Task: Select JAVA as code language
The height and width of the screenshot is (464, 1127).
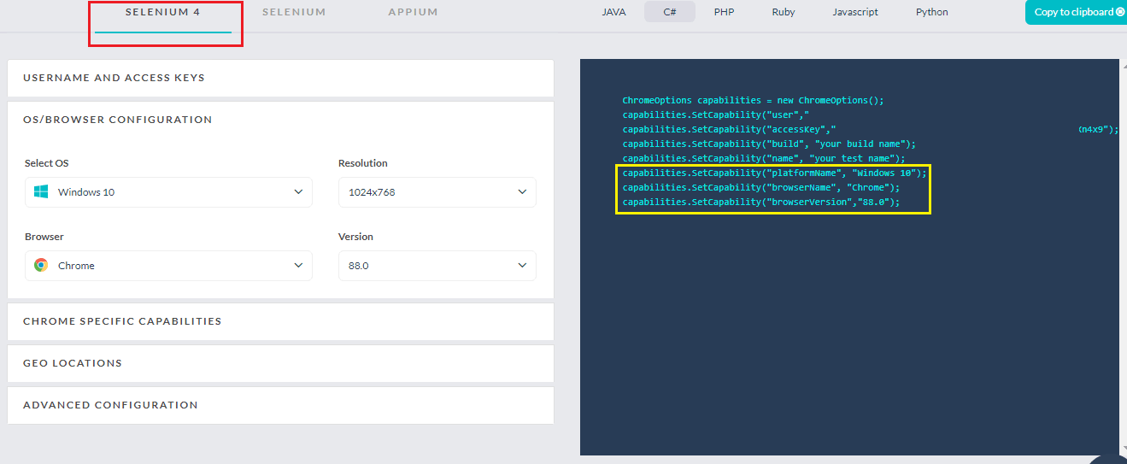Action: tap(613, 12)
